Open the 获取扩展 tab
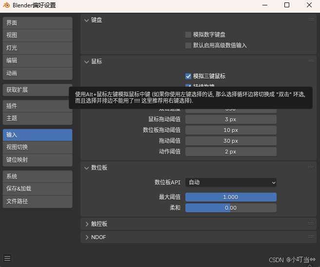This screenshot has height=267, width=320. coord(38,90)
